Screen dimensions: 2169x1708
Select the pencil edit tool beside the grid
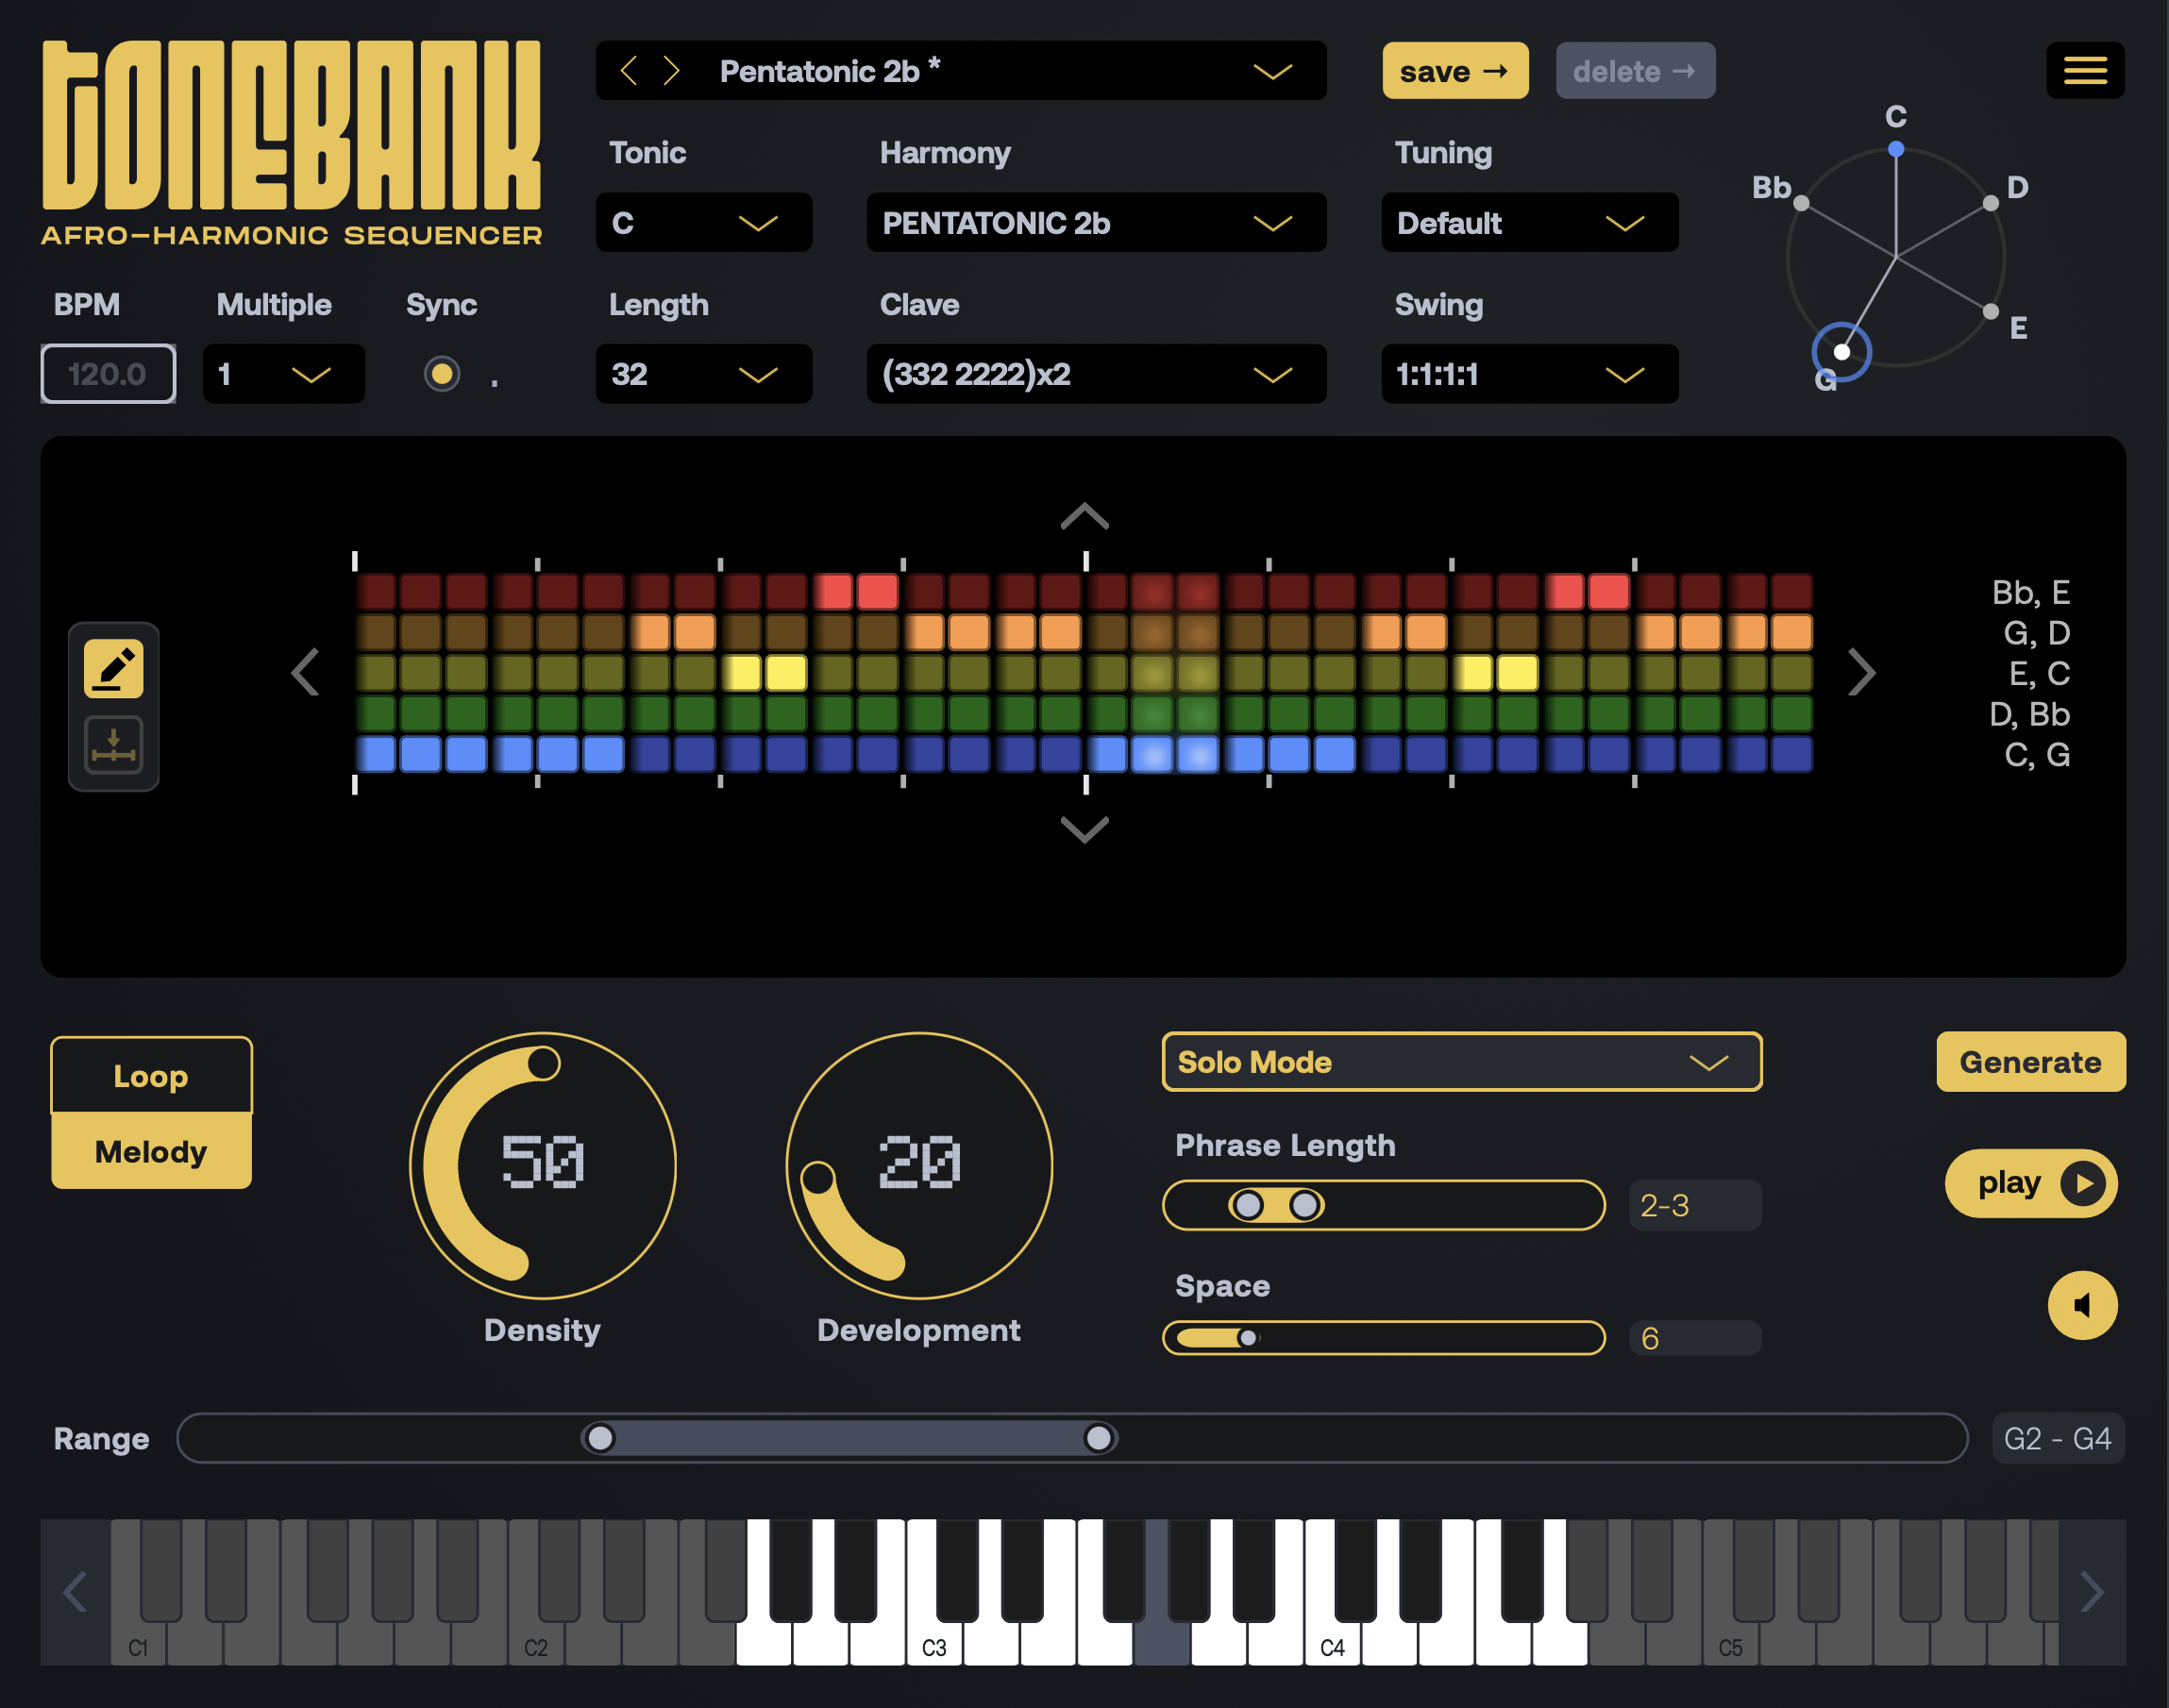(113, 666)
